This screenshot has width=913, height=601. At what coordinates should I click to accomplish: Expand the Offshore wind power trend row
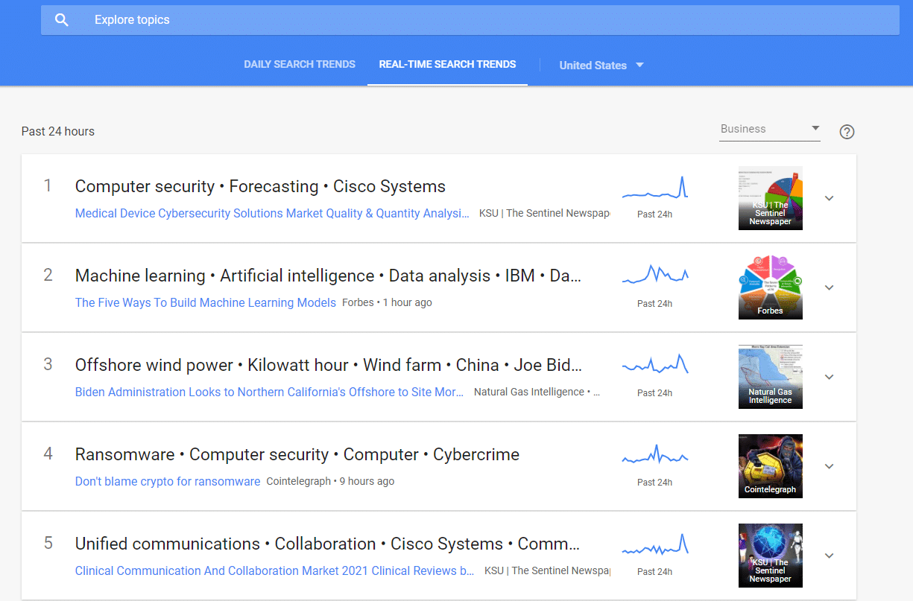coord(829,377)
